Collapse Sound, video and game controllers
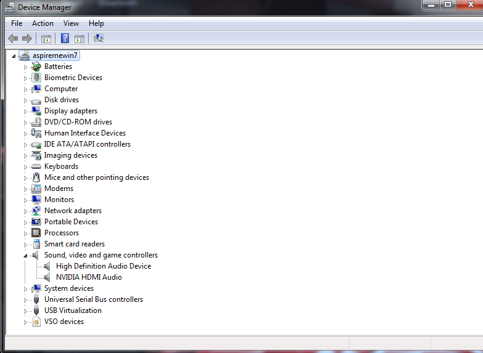The image size is (483, 353). click(x=26, y=256)
